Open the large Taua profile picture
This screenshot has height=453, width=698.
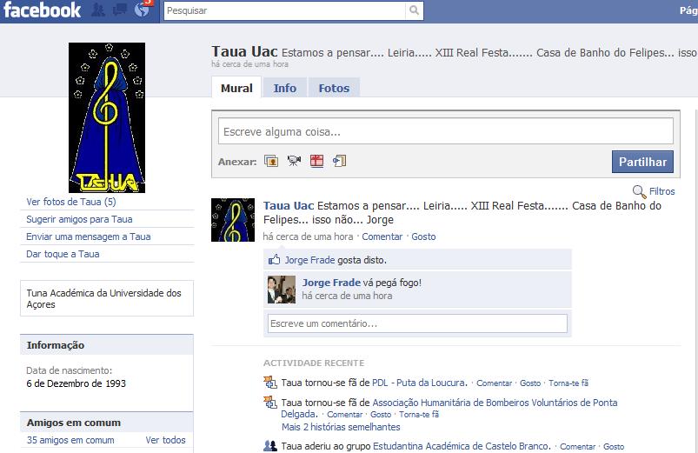click(107, 117)
